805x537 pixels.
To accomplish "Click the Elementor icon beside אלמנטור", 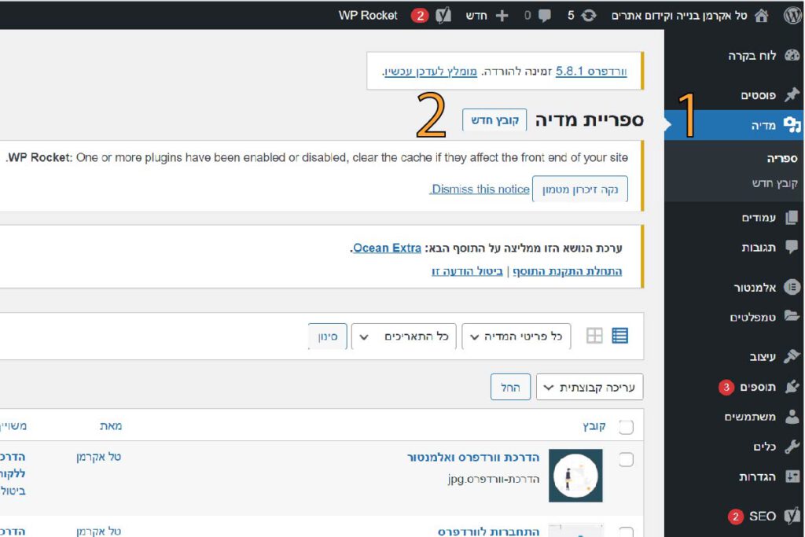I will point(792,287).
